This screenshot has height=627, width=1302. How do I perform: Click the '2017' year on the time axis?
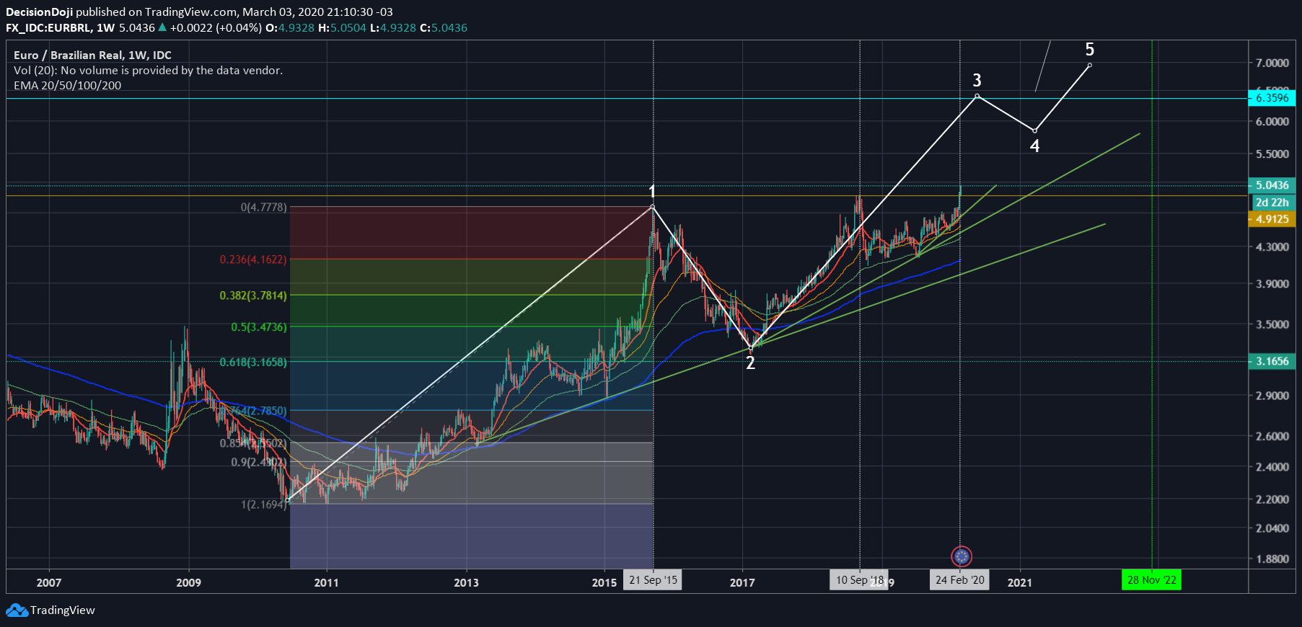[x=742, y=583]
